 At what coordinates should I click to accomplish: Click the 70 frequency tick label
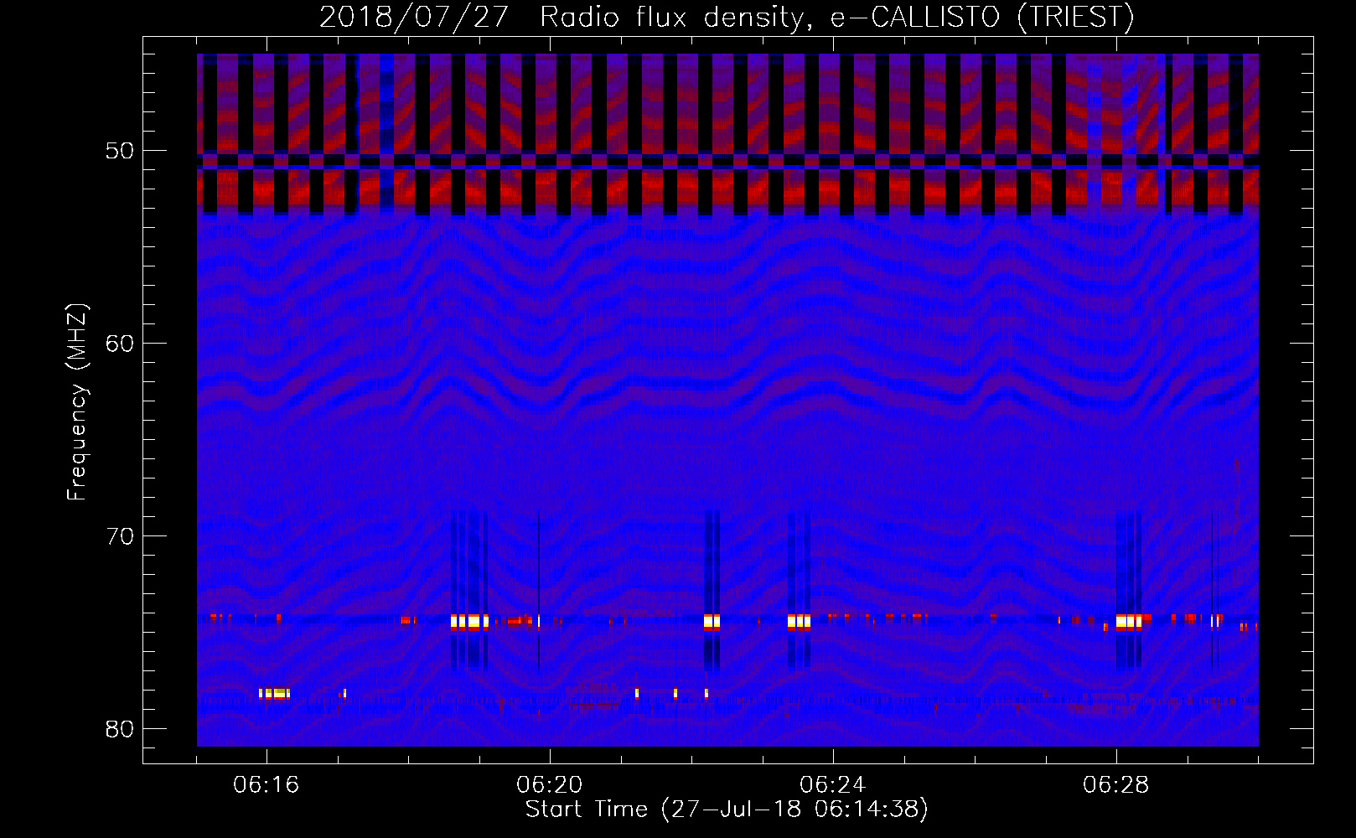tap(120, 536)
